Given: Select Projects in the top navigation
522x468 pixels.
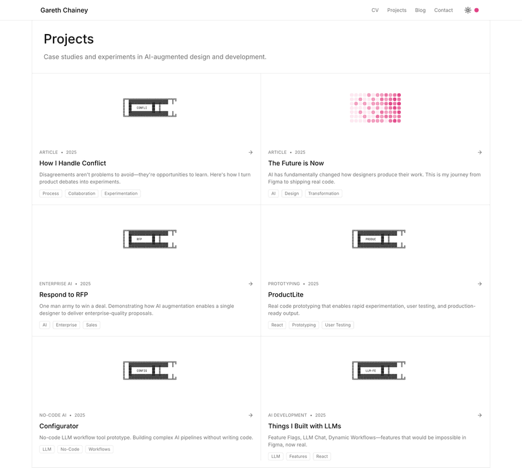Looking at the screenshot, I should (397, 10).
